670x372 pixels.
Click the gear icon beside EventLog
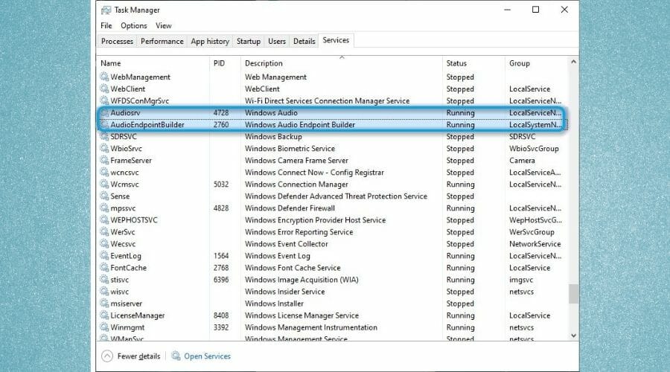tap(104, 256)
